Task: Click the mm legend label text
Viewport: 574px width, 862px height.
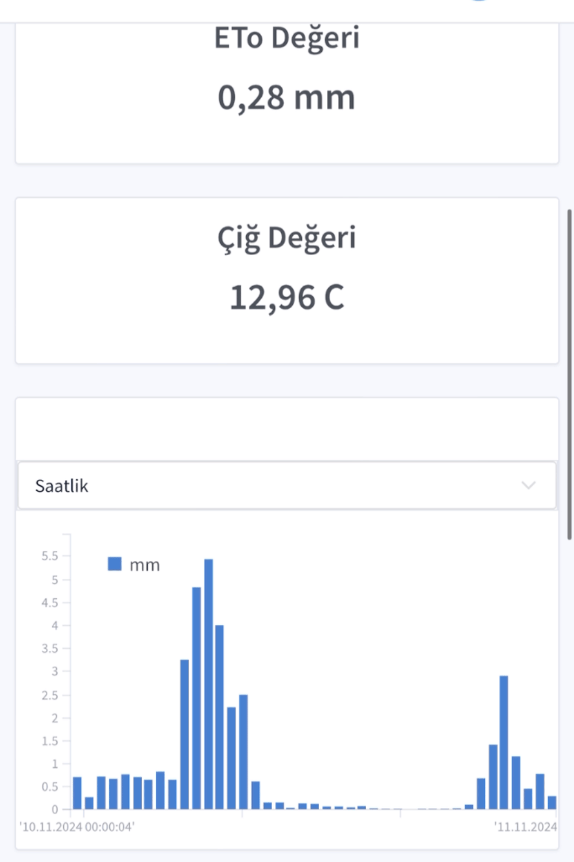Action: point(145,565)
